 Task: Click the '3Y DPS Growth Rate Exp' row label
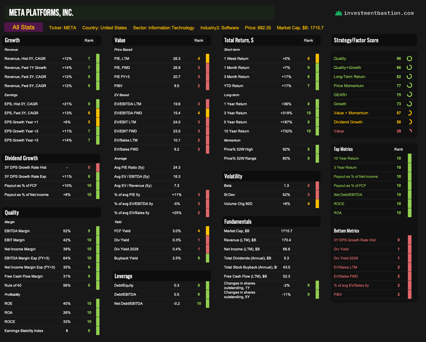point(25,176)
